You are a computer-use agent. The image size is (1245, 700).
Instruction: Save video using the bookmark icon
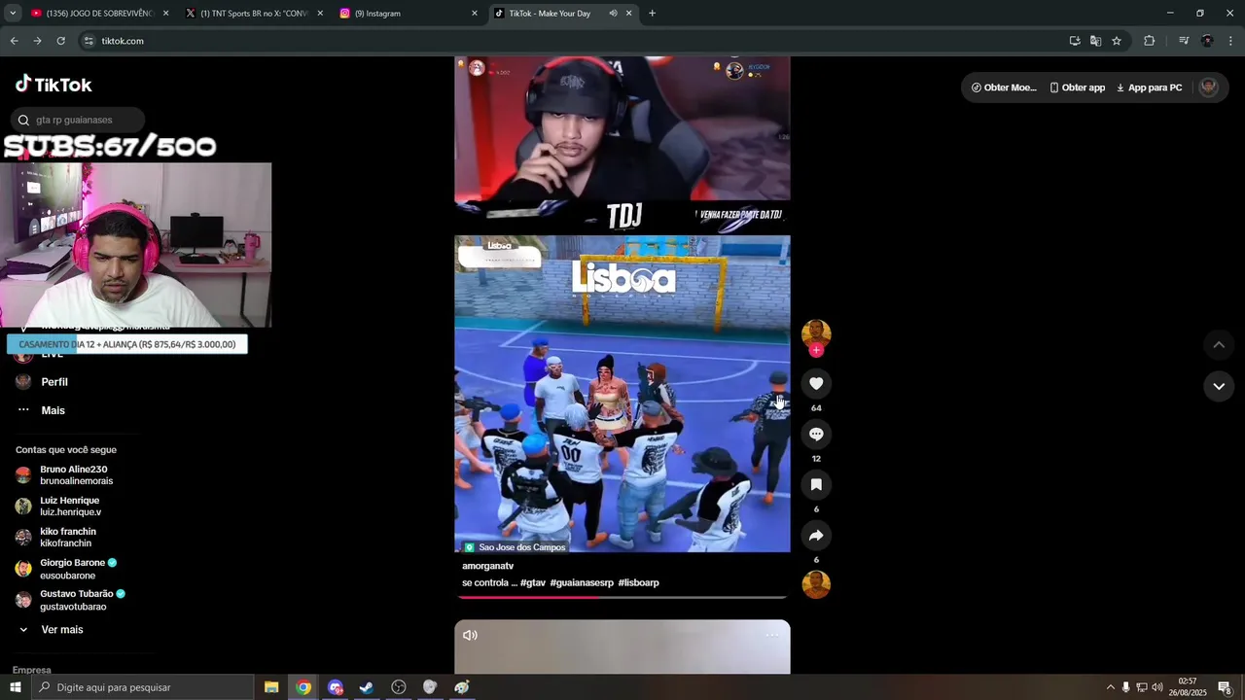point(816,485)
